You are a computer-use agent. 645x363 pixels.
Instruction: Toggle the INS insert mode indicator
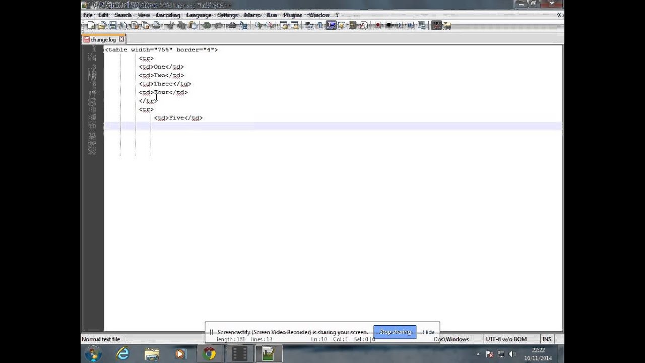coord(547,339)
